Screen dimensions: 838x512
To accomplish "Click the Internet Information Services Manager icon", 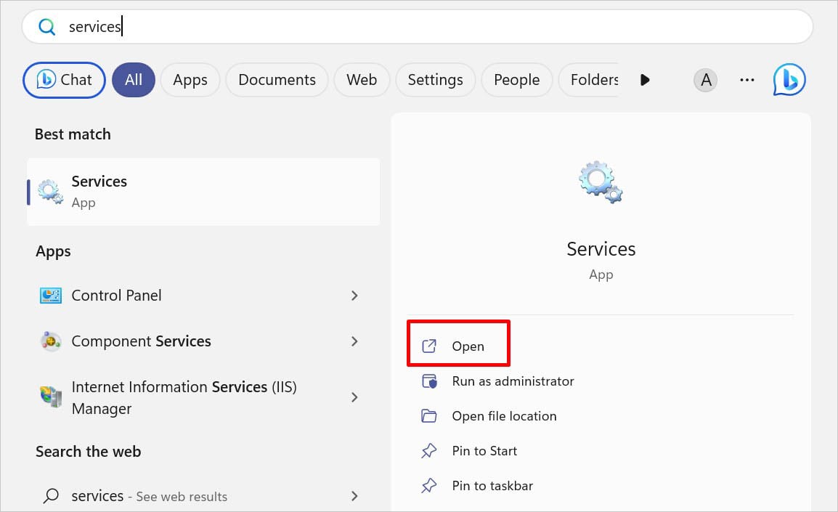I will (x=51, y=397).
